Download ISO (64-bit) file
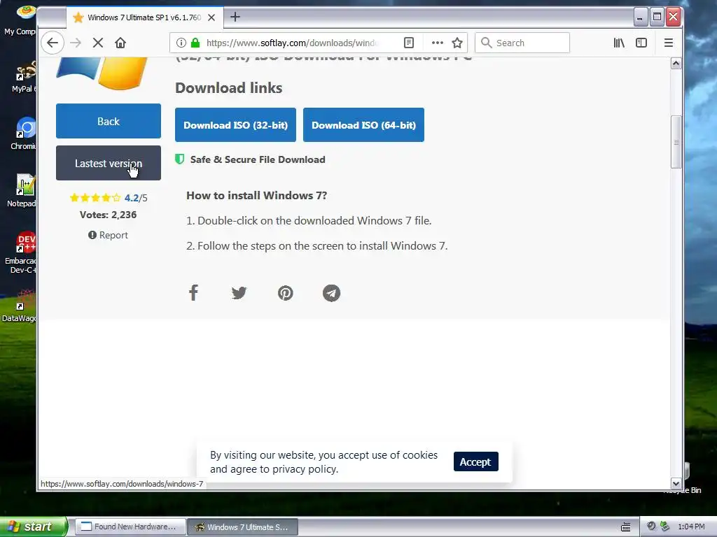717x537 pixels. pos(363,124)
